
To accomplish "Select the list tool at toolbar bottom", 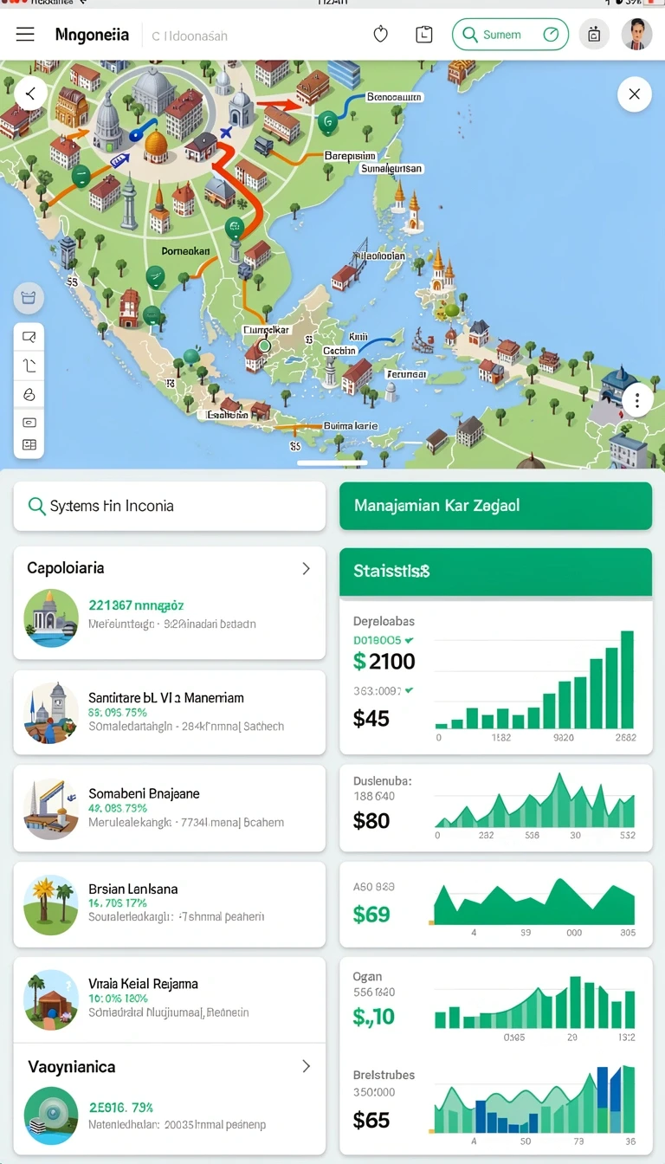I will (29, 444).
